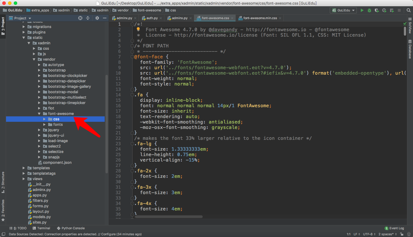Click vendor in the breadcrumb bar
Screen dimensions: 413x237
(121, 10)
